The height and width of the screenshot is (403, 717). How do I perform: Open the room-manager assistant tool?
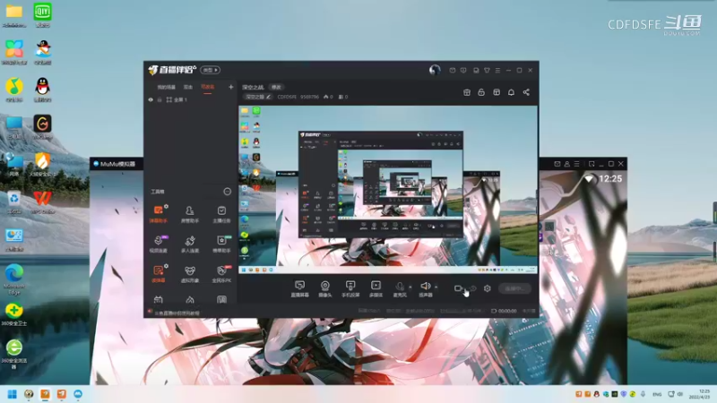tap(190, 213)
